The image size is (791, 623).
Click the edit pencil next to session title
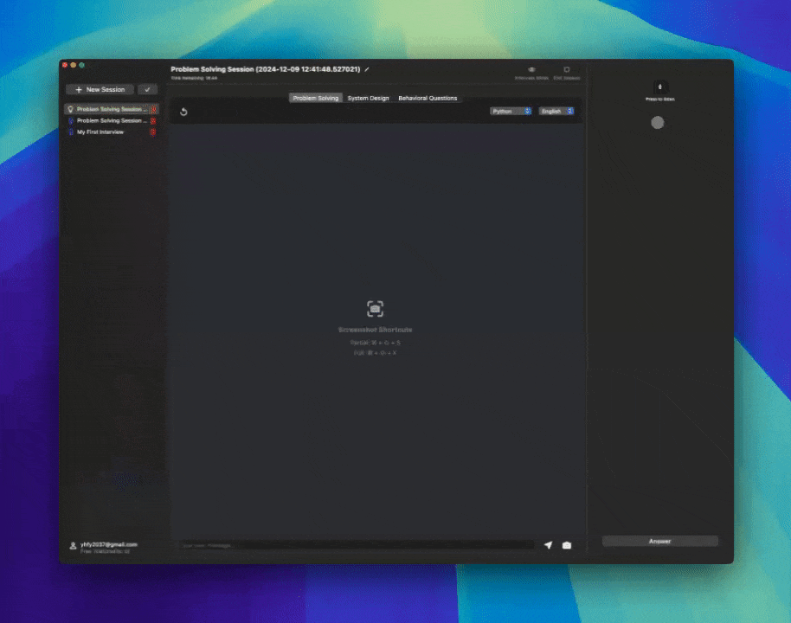366,68
